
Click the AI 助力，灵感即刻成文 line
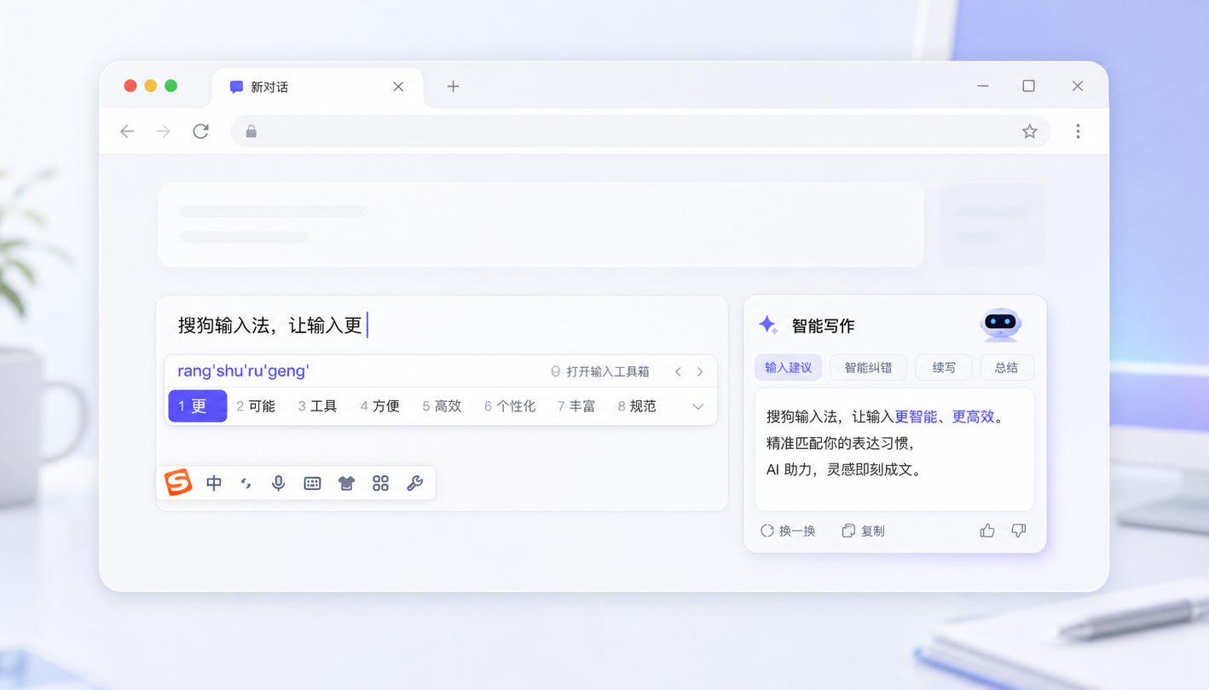pyautogui.click(x=844, y=469)
